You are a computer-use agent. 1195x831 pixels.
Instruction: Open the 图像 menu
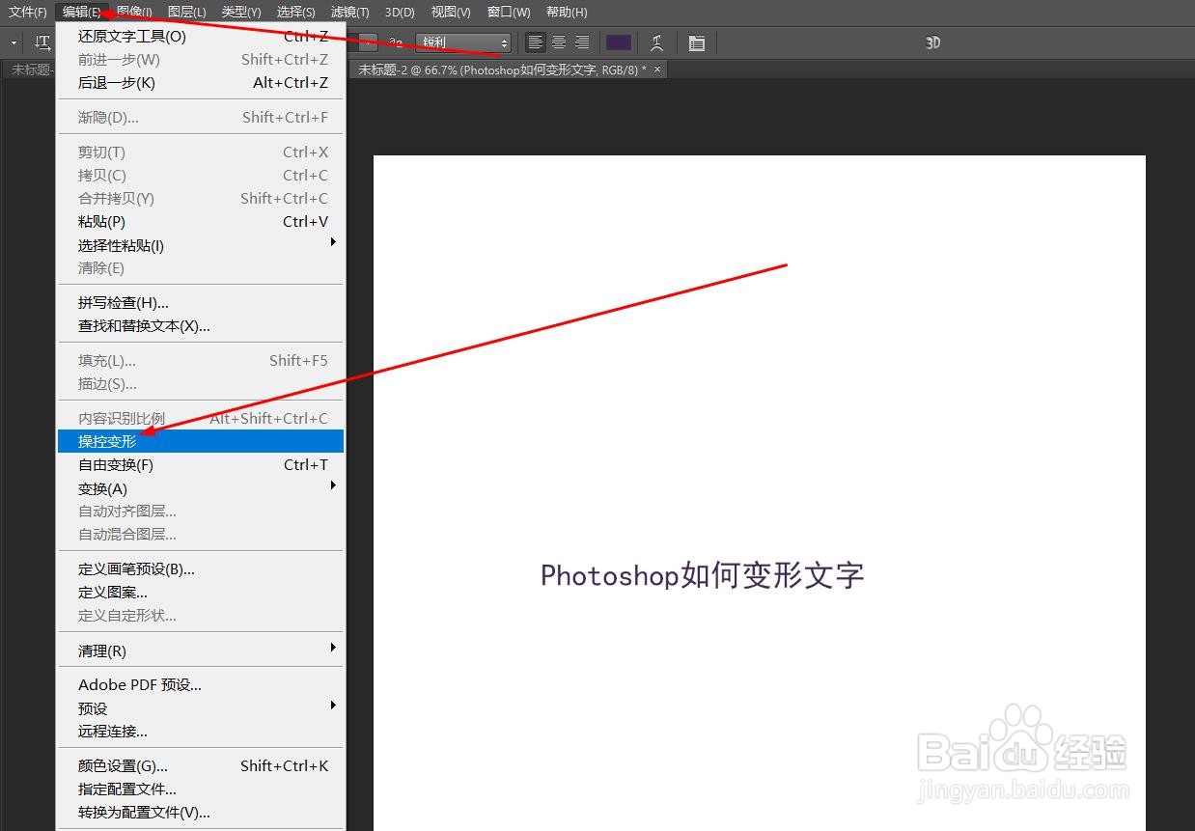134,12
